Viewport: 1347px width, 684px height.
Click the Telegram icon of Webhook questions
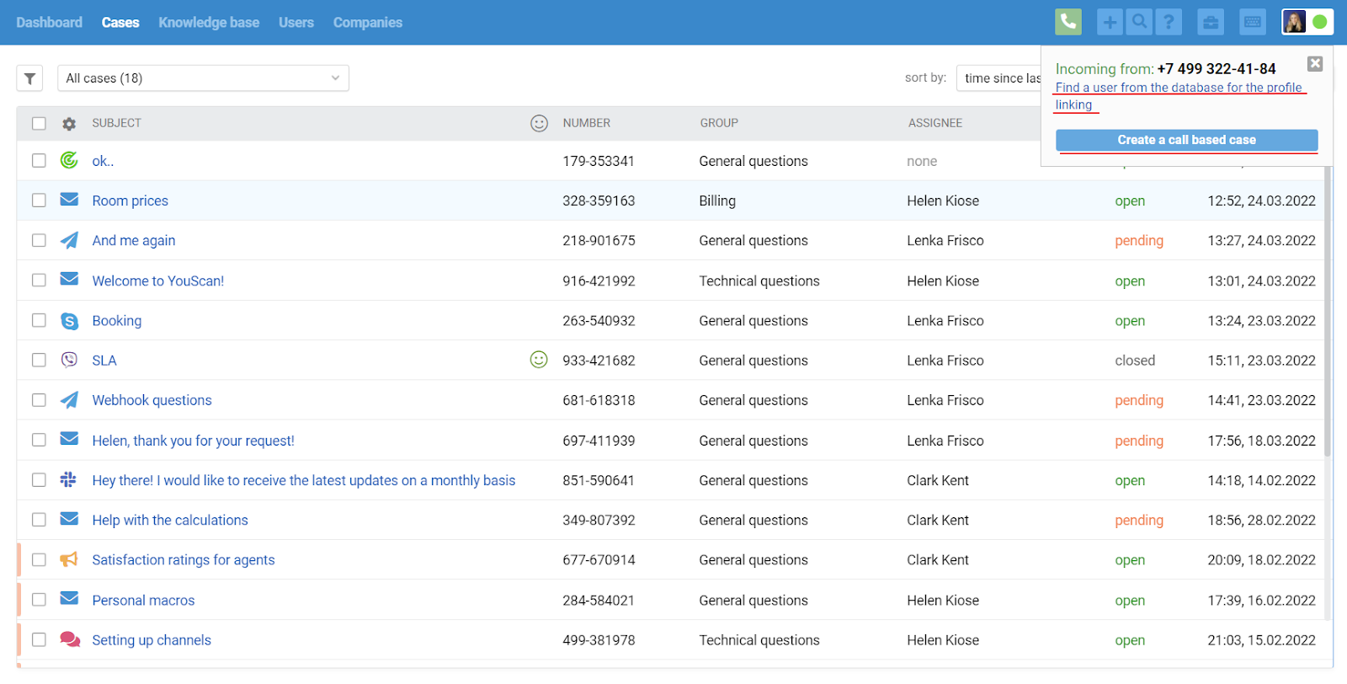69,400
